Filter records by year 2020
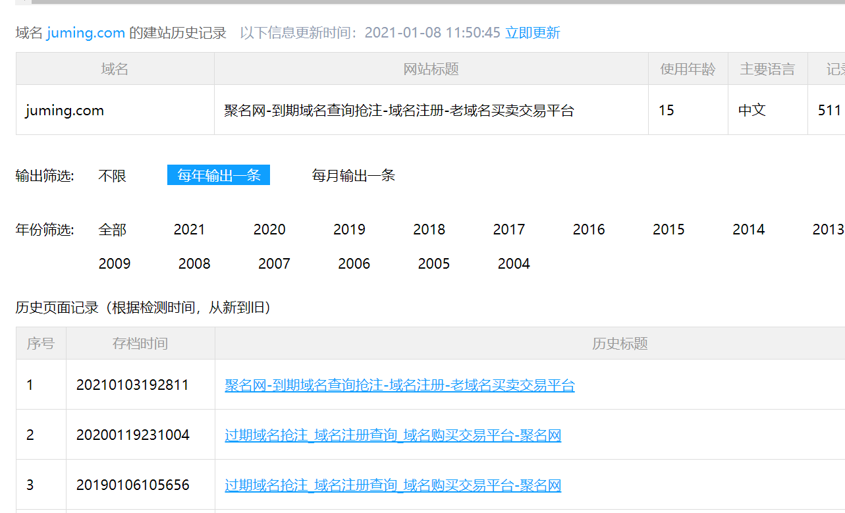The width and height of the screenshot is (845, 513). click(x=269, y=230)
